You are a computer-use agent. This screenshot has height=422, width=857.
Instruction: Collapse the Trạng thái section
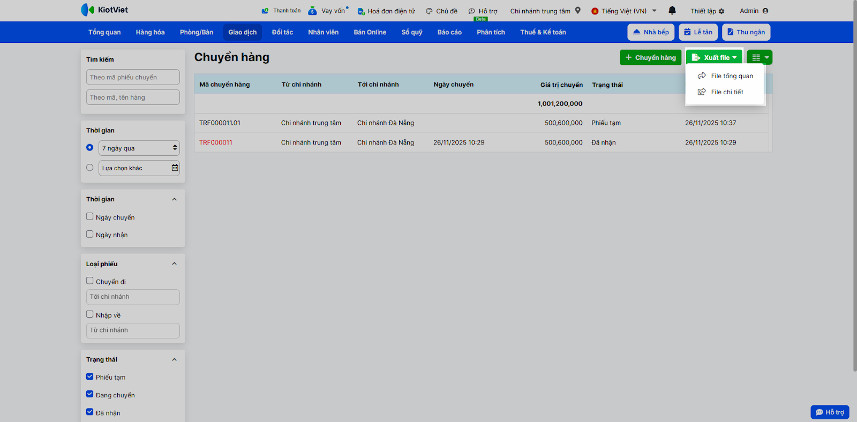click(174, 359)
